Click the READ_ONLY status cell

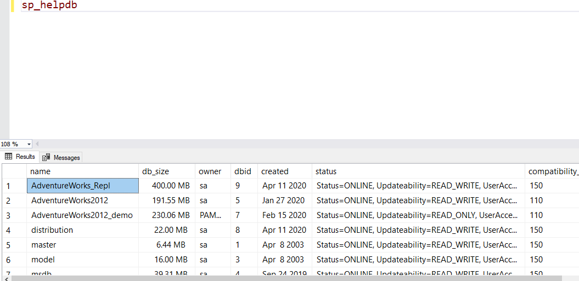pyautogui.click(x=418, y=215)
